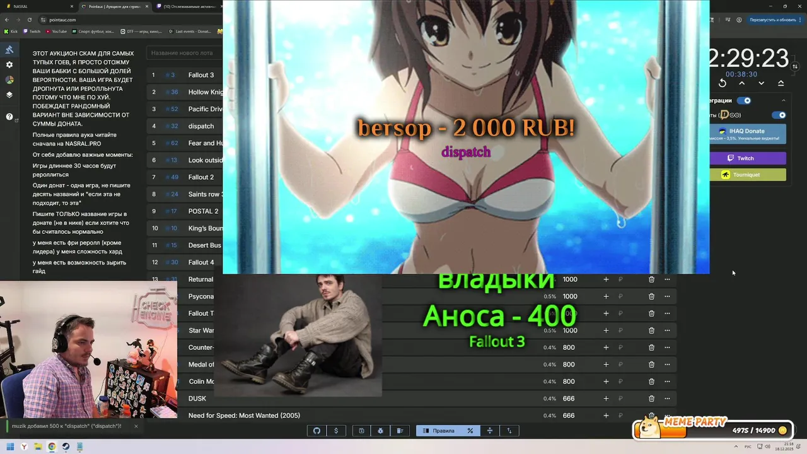Delete the Counter- row lot
This screenshot has height=454, width=807.
pos(651,347)
